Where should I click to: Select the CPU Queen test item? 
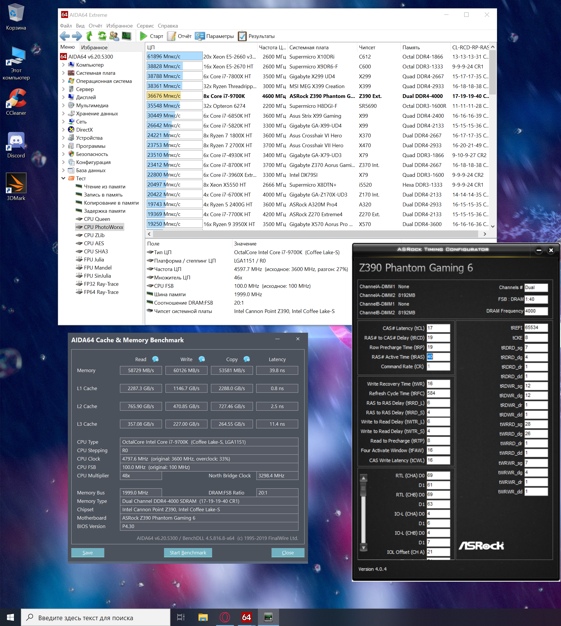(x=97, y=219)
